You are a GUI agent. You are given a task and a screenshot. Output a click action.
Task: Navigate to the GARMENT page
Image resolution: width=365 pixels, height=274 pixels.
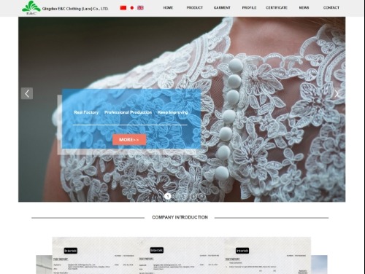(x=222, y=8)
